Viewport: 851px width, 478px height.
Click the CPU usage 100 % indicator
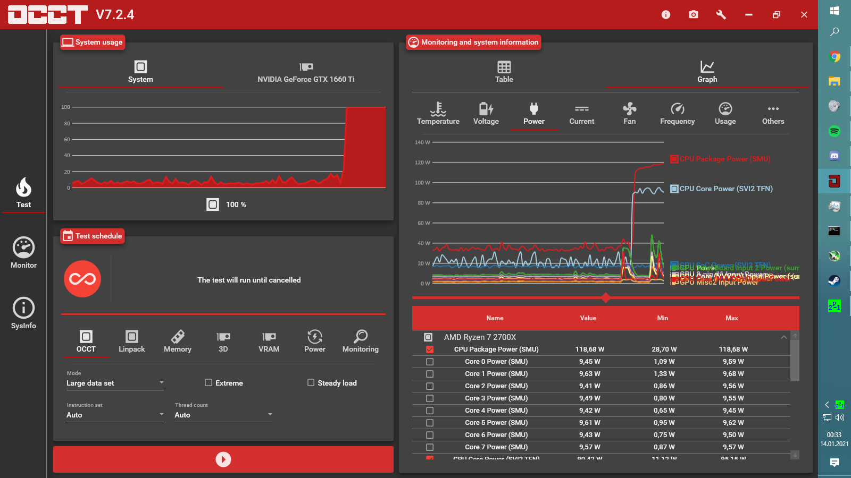[x=227, y=204]
